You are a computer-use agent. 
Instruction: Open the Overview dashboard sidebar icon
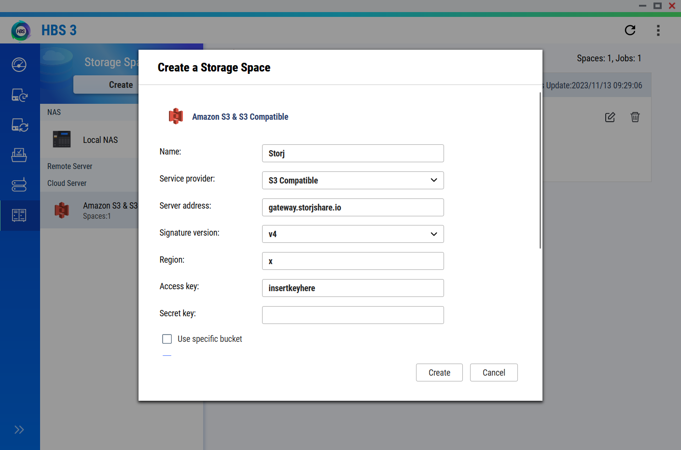tap(19, 65)
